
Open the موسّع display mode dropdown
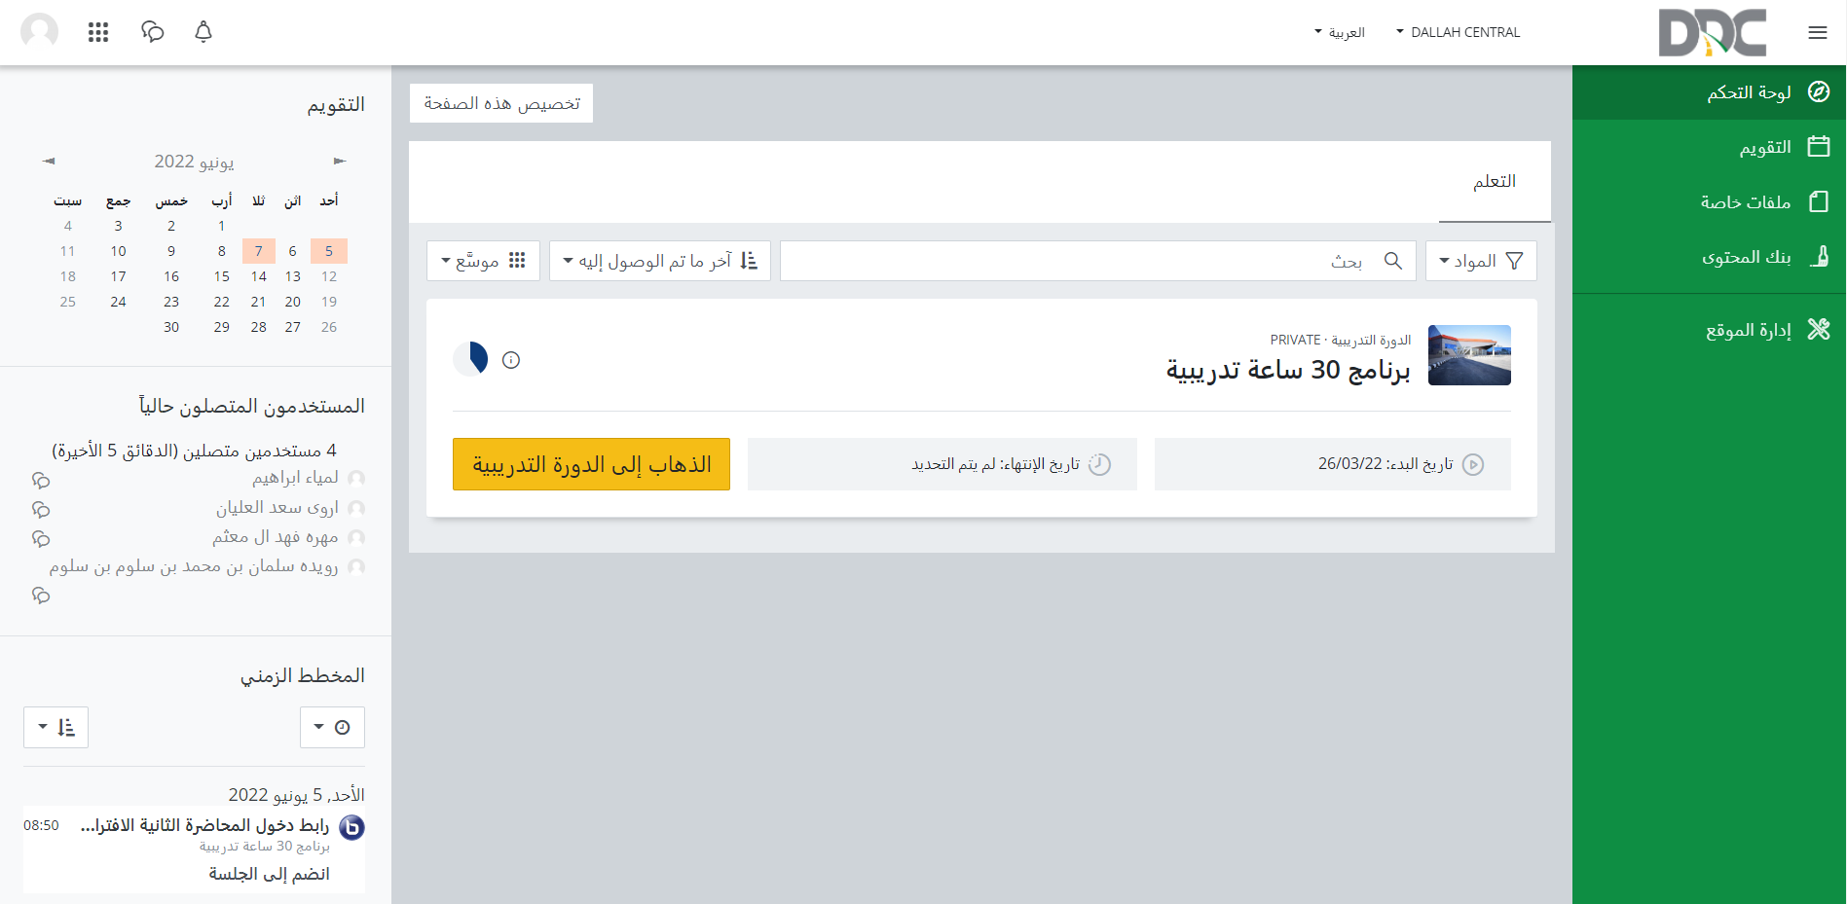pos(483,260)
